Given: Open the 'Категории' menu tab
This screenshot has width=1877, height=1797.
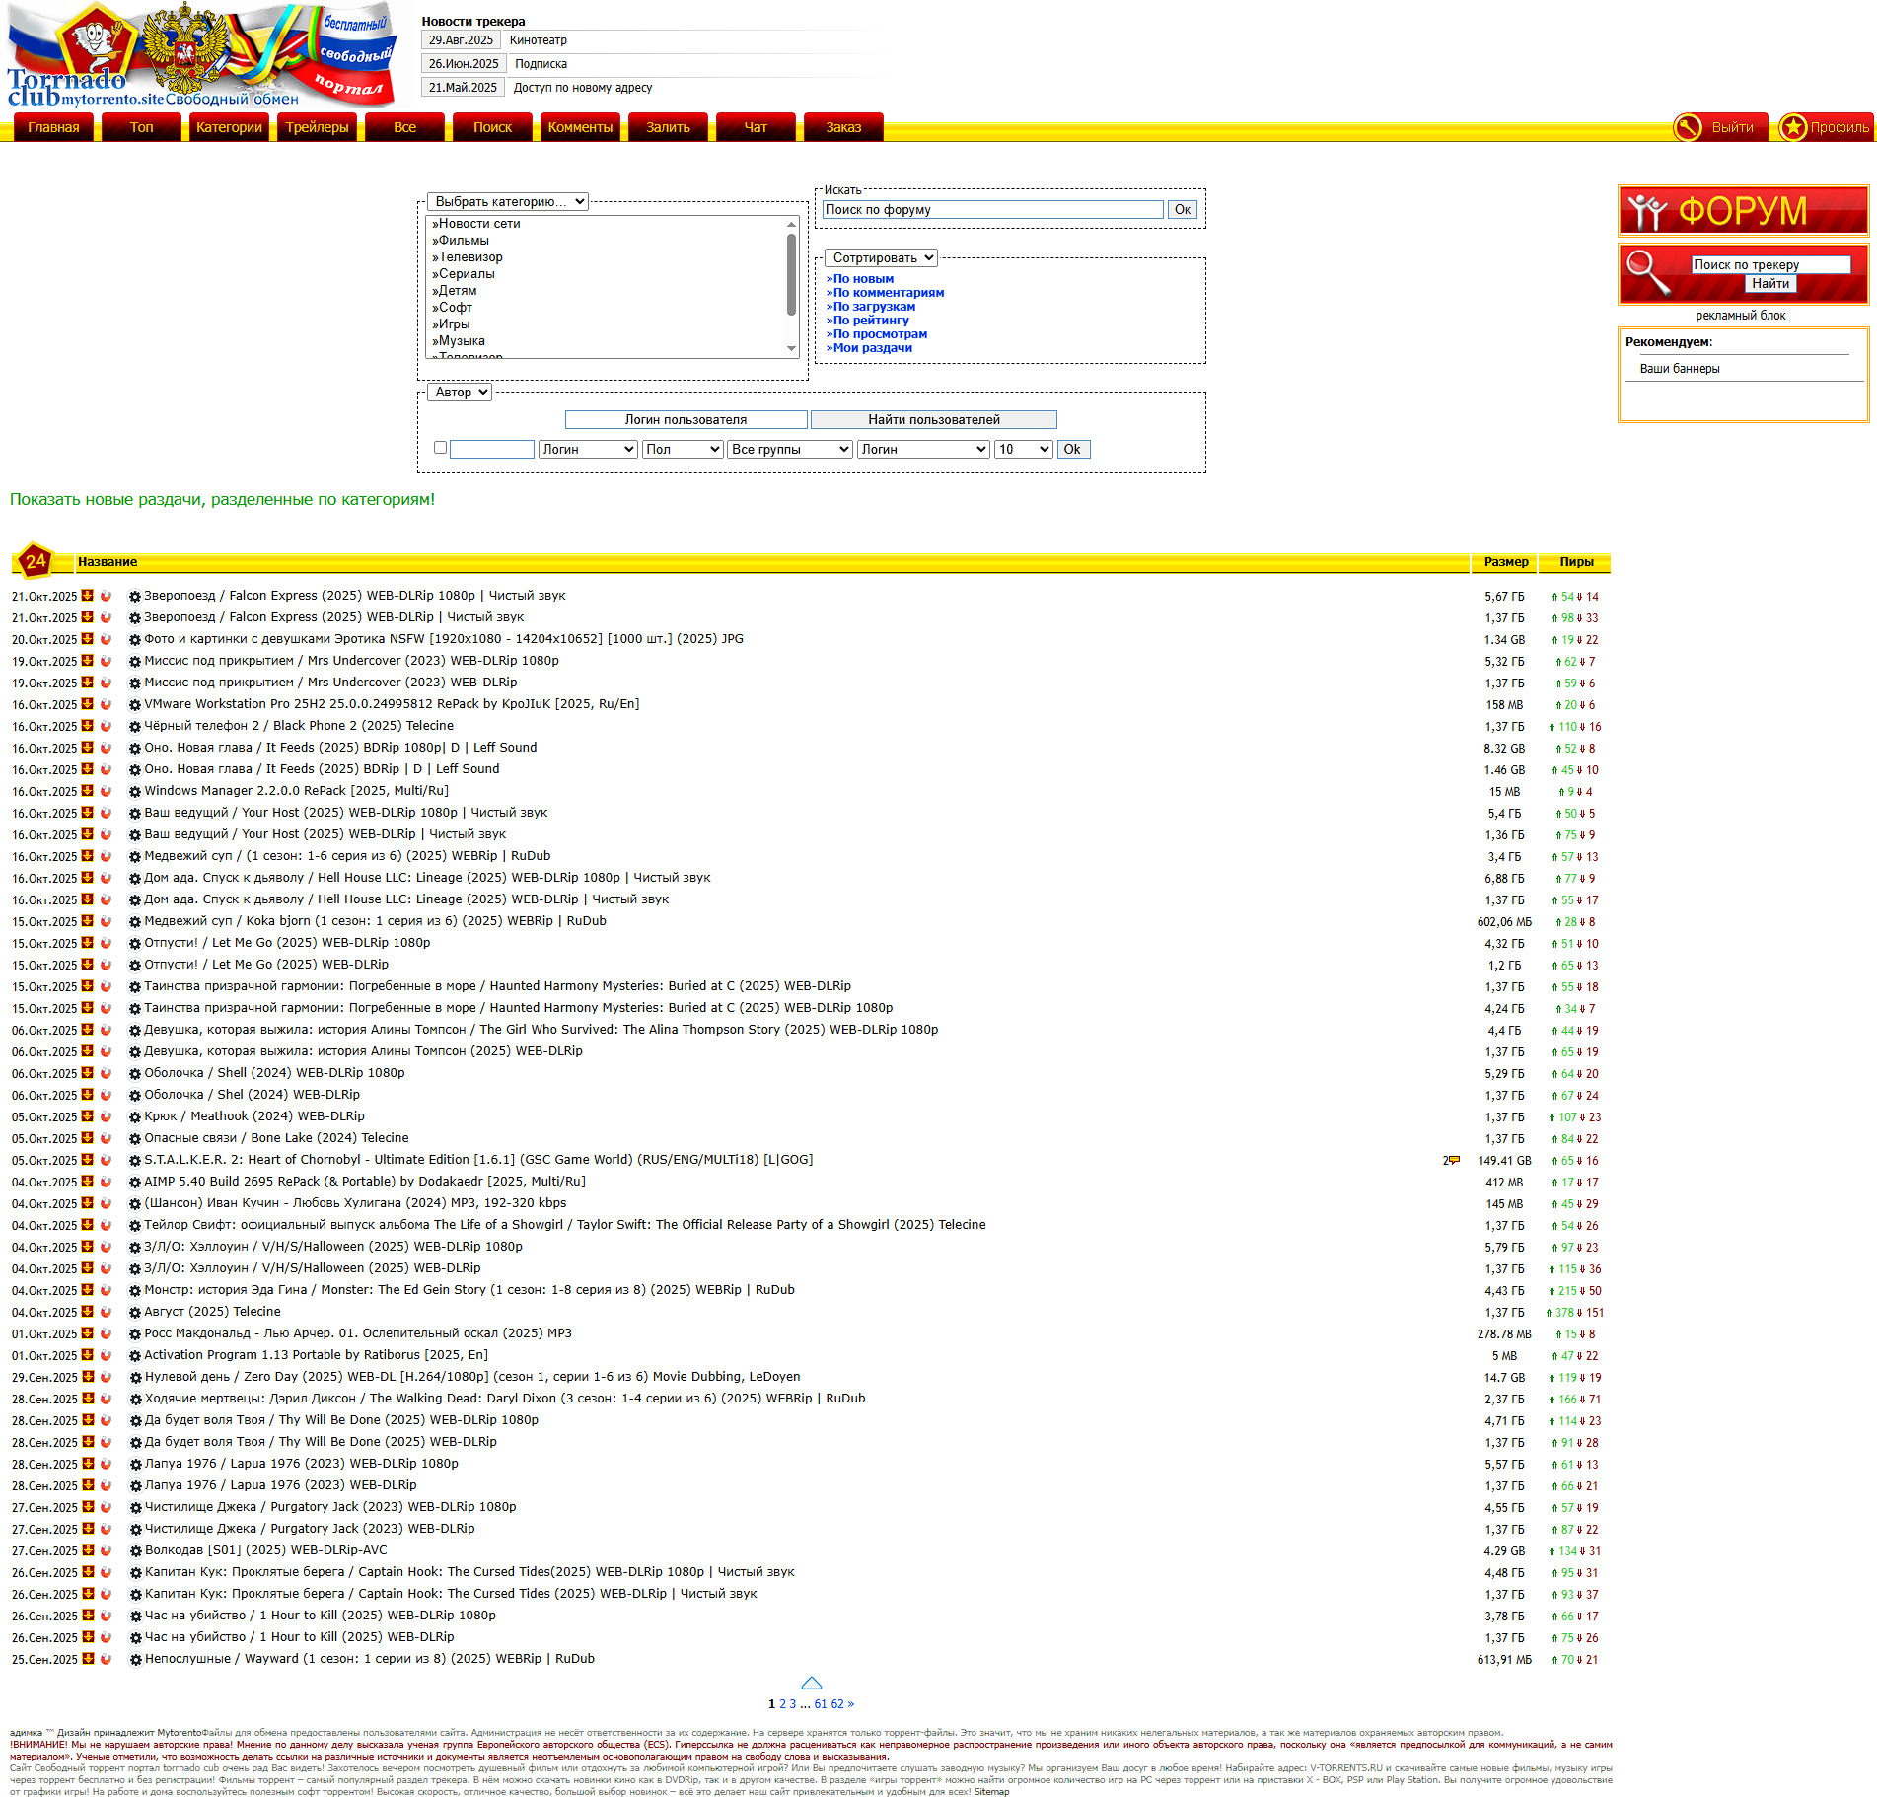Looking at the screenshot, I should point(229,127).
